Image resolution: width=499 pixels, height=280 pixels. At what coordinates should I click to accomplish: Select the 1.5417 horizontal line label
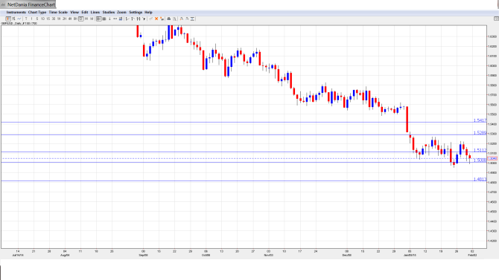pyautogui.click(x=480, y=120)
